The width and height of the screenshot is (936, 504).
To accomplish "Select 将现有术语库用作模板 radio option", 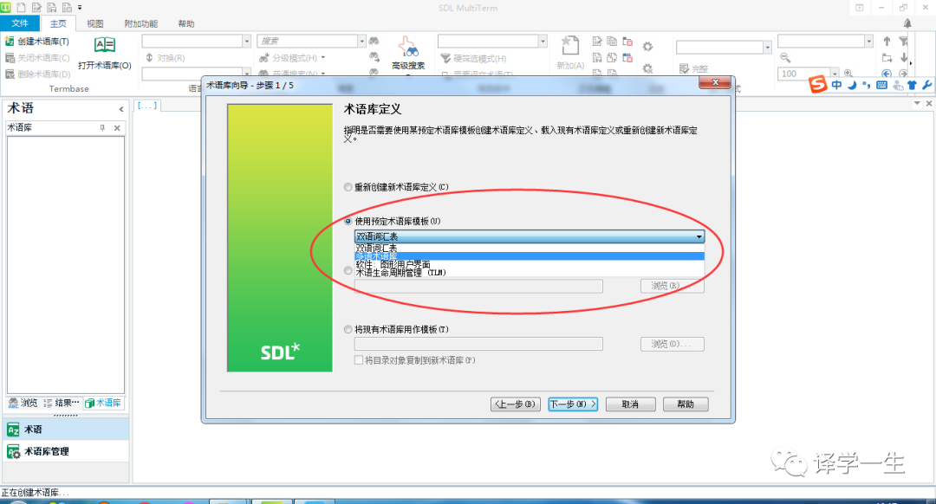I will tap(348, 329).
